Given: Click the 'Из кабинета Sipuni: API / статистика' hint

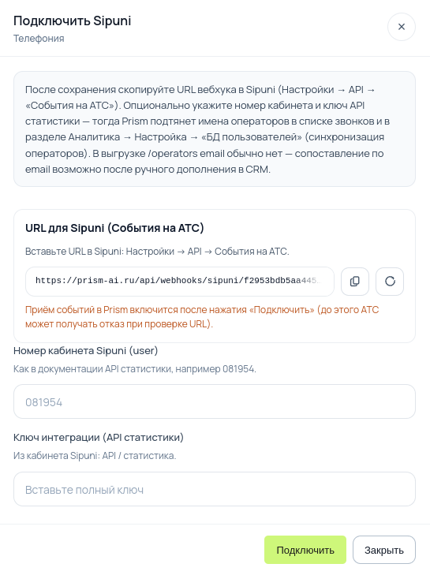Looking at the screenshot, I should coord(95,456).
